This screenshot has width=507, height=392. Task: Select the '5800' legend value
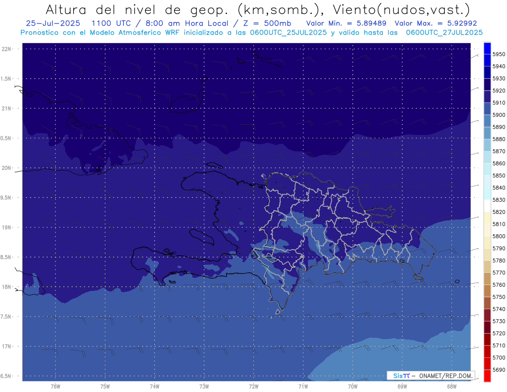coord(499,236)
